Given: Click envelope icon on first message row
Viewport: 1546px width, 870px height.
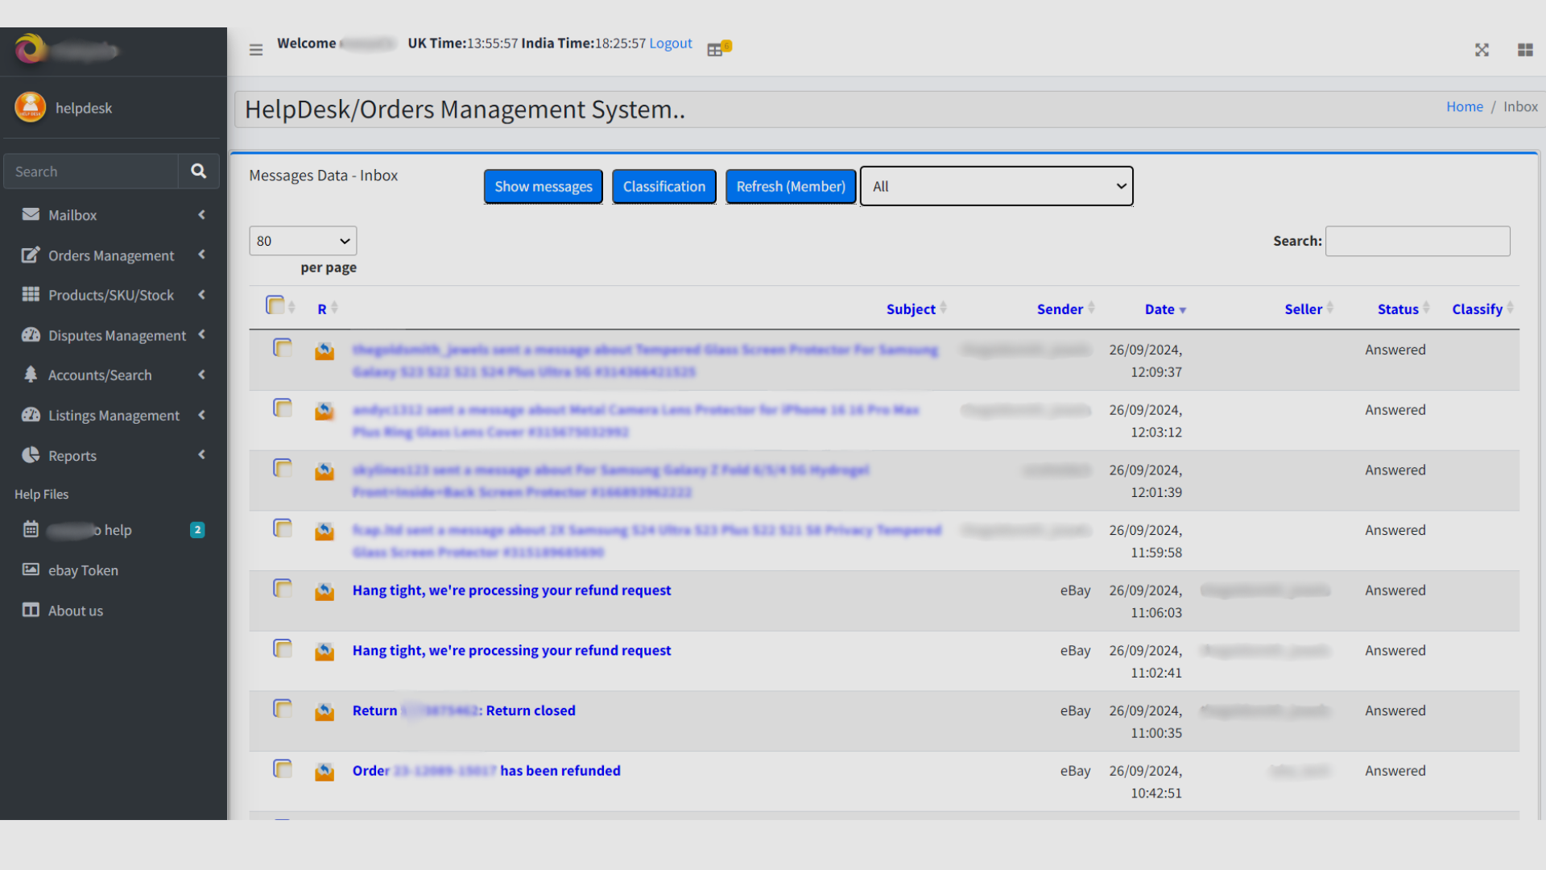Looking at the screenshot, I should pyautogui.click(x=324, y=350).
